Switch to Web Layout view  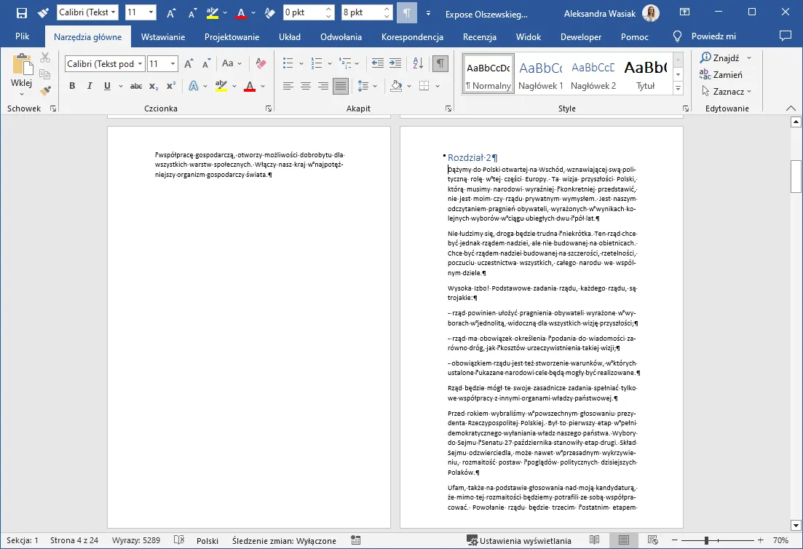tap(652, 540)
